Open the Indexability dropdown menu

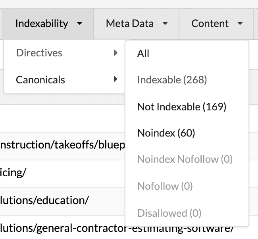[48, 23]
